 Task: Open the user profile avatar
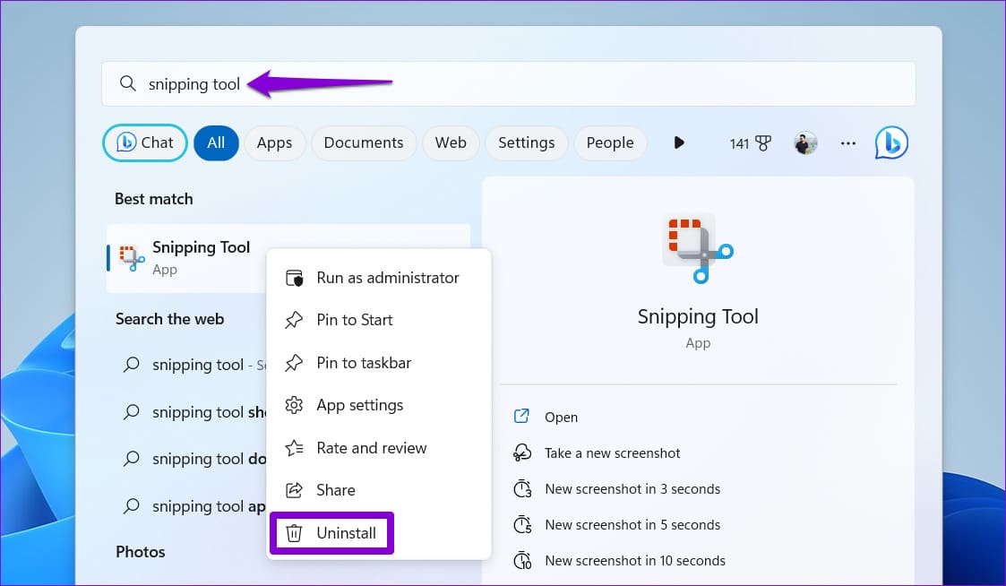click(x=805, y=143)
